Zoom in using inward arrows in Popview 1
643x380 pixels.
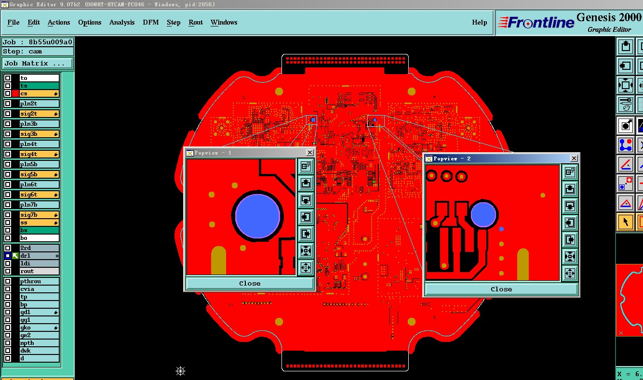tap(306, 251)
